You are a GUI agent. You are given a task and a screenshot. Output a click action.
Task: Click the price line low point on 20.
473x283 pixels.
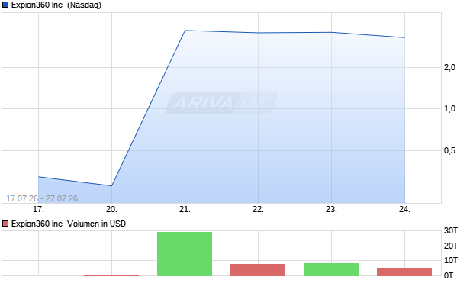pyautogui.click(x=111, y=185)
